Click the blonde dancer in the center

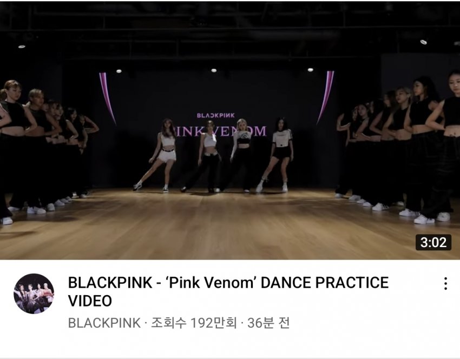(240, 155)
